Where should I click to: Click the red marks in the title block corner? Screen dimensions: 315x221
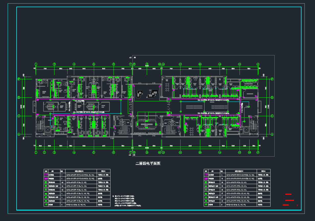tap(289, 200)
